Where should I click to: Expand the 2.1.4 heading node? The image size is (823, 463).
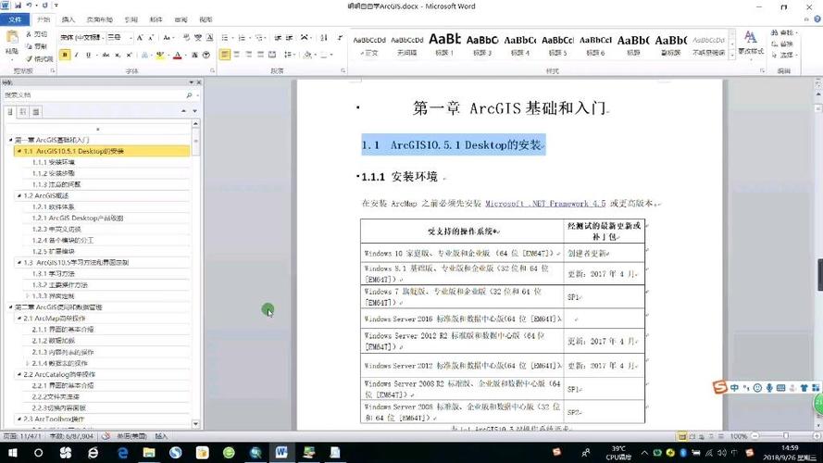click(27, 363)
